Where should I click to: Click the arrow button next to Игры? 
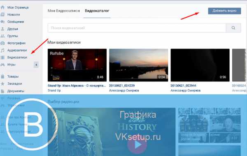click(x=36, y=65)
